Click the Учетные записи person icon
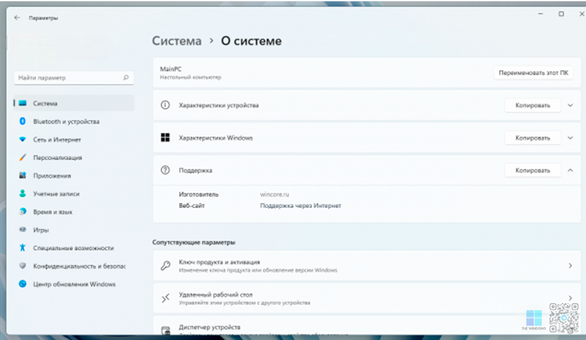Screen dimensions: 586x340 23,193
